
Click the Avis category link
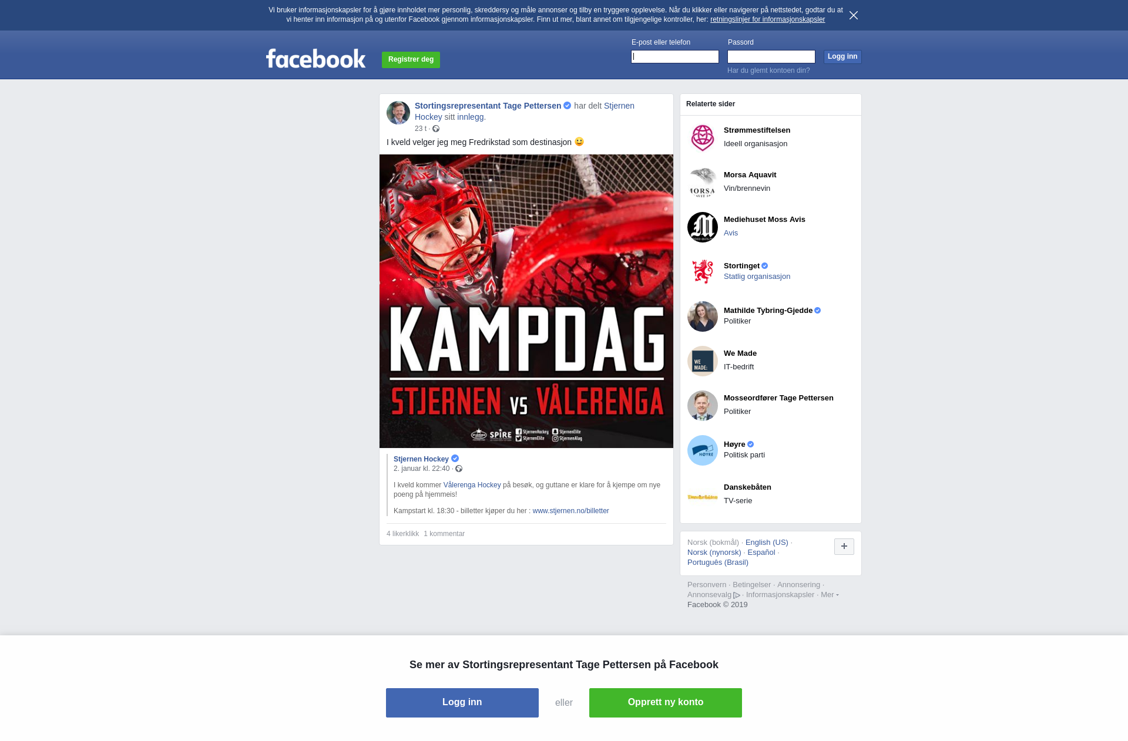point(731,233)
